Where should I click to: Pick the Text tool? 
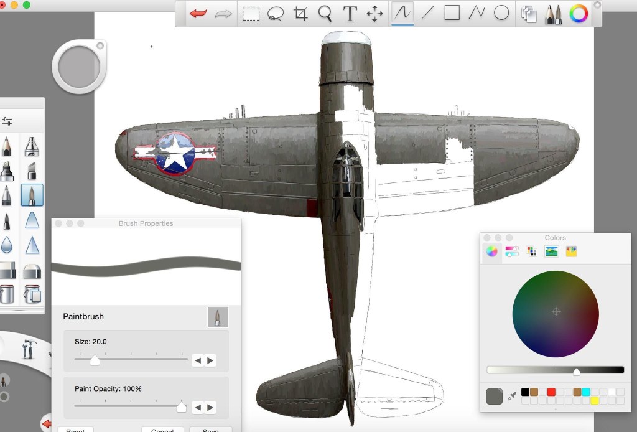point(350,13)
